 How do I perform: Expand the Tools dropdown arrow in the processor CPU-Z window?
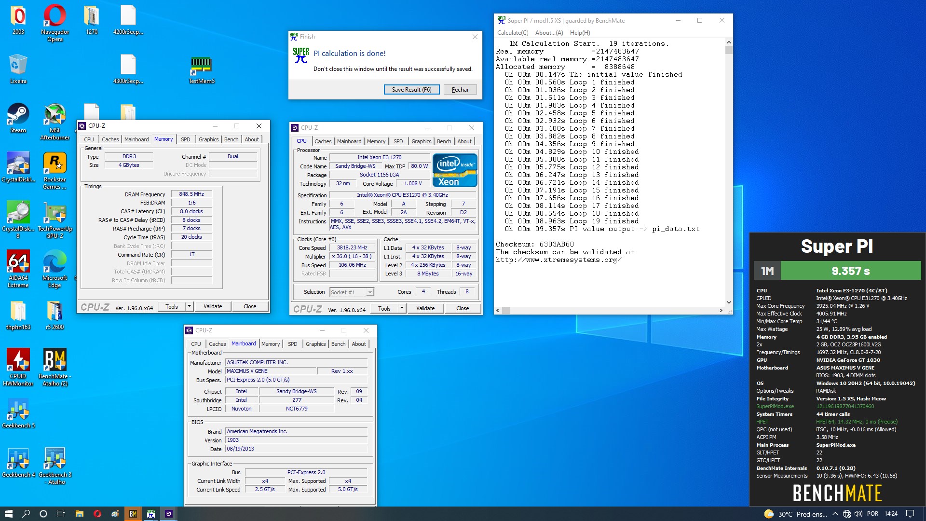click(x=402, y=308)
